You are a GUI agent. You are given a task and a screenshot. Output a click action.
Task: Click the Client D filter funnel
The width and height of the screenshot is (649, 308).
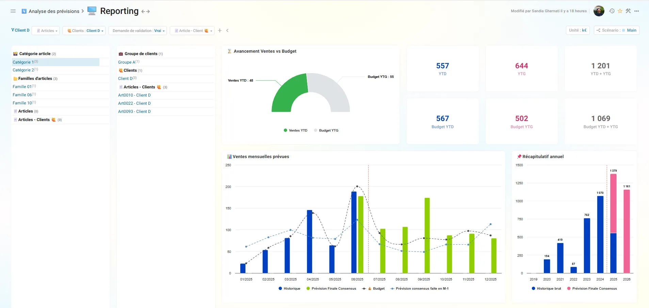20,30
